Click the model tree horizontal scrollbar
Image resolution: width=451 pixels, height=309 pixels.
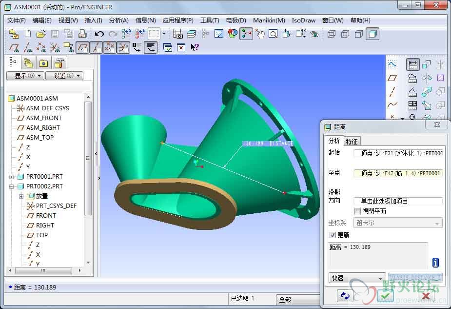click(x=43, y=271)
